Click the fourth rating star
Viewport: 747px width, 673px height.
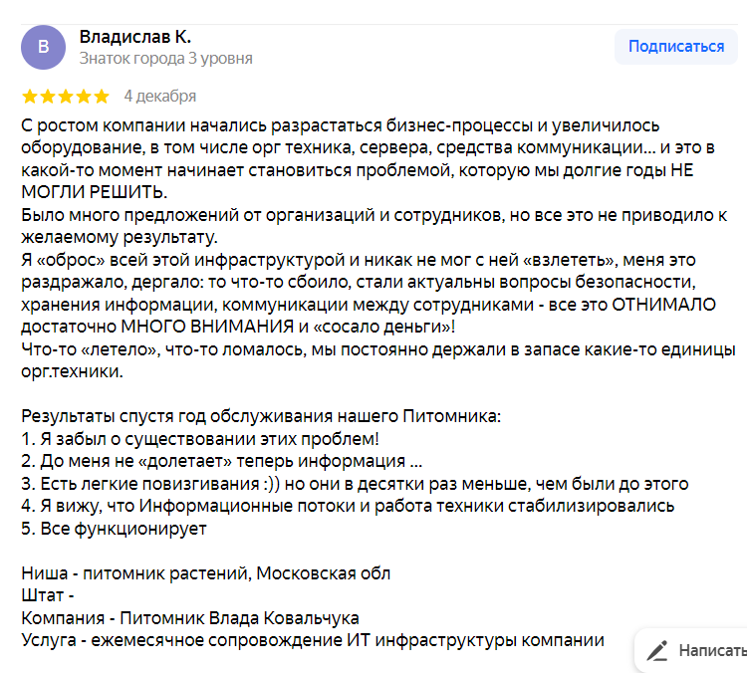click(x=83, y=97)
